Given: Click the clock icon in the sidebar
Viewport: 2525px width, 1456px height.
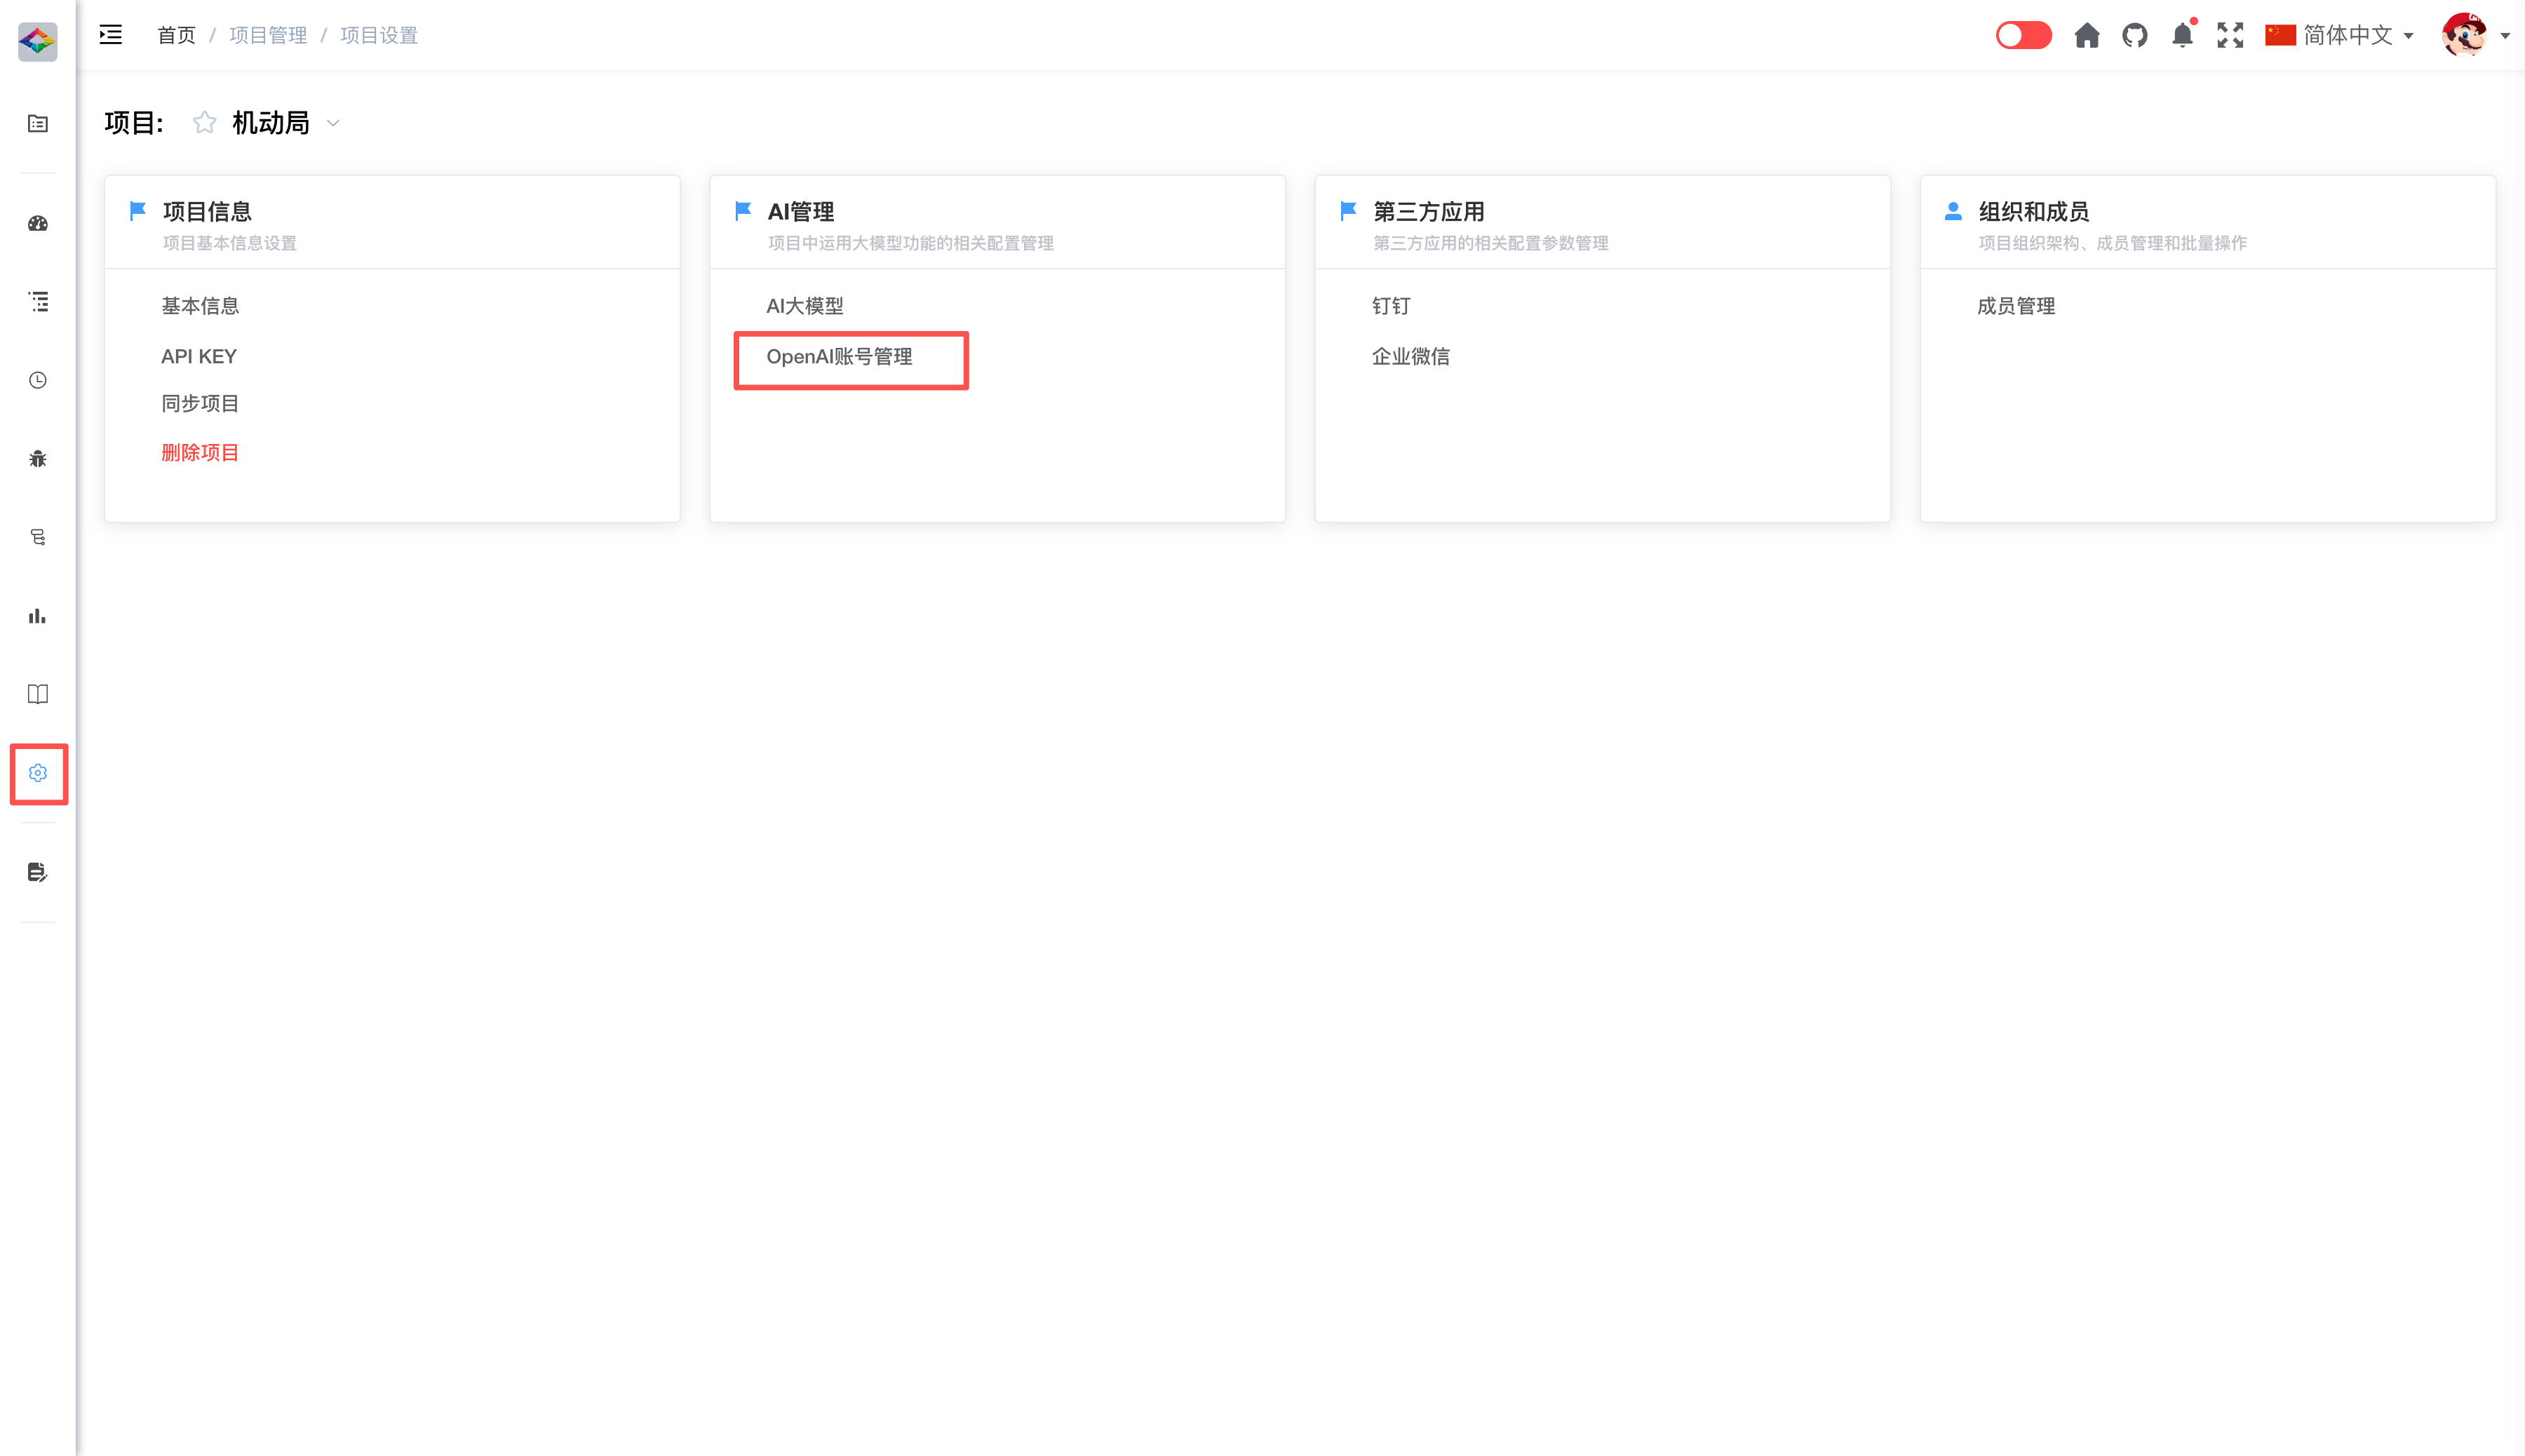Looking at the screenshot, I should click(x=38, y=380).
